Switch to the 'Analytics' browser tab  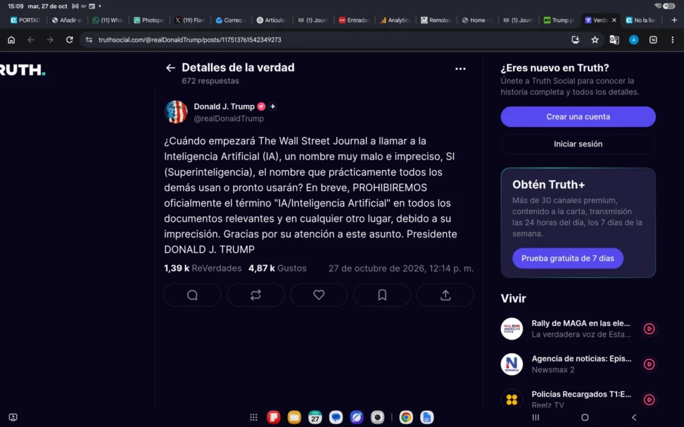tap(395, 20)
